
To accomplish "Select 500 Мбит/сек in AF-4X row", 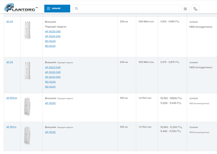I will pyautogui.click(x=146, y=22).
